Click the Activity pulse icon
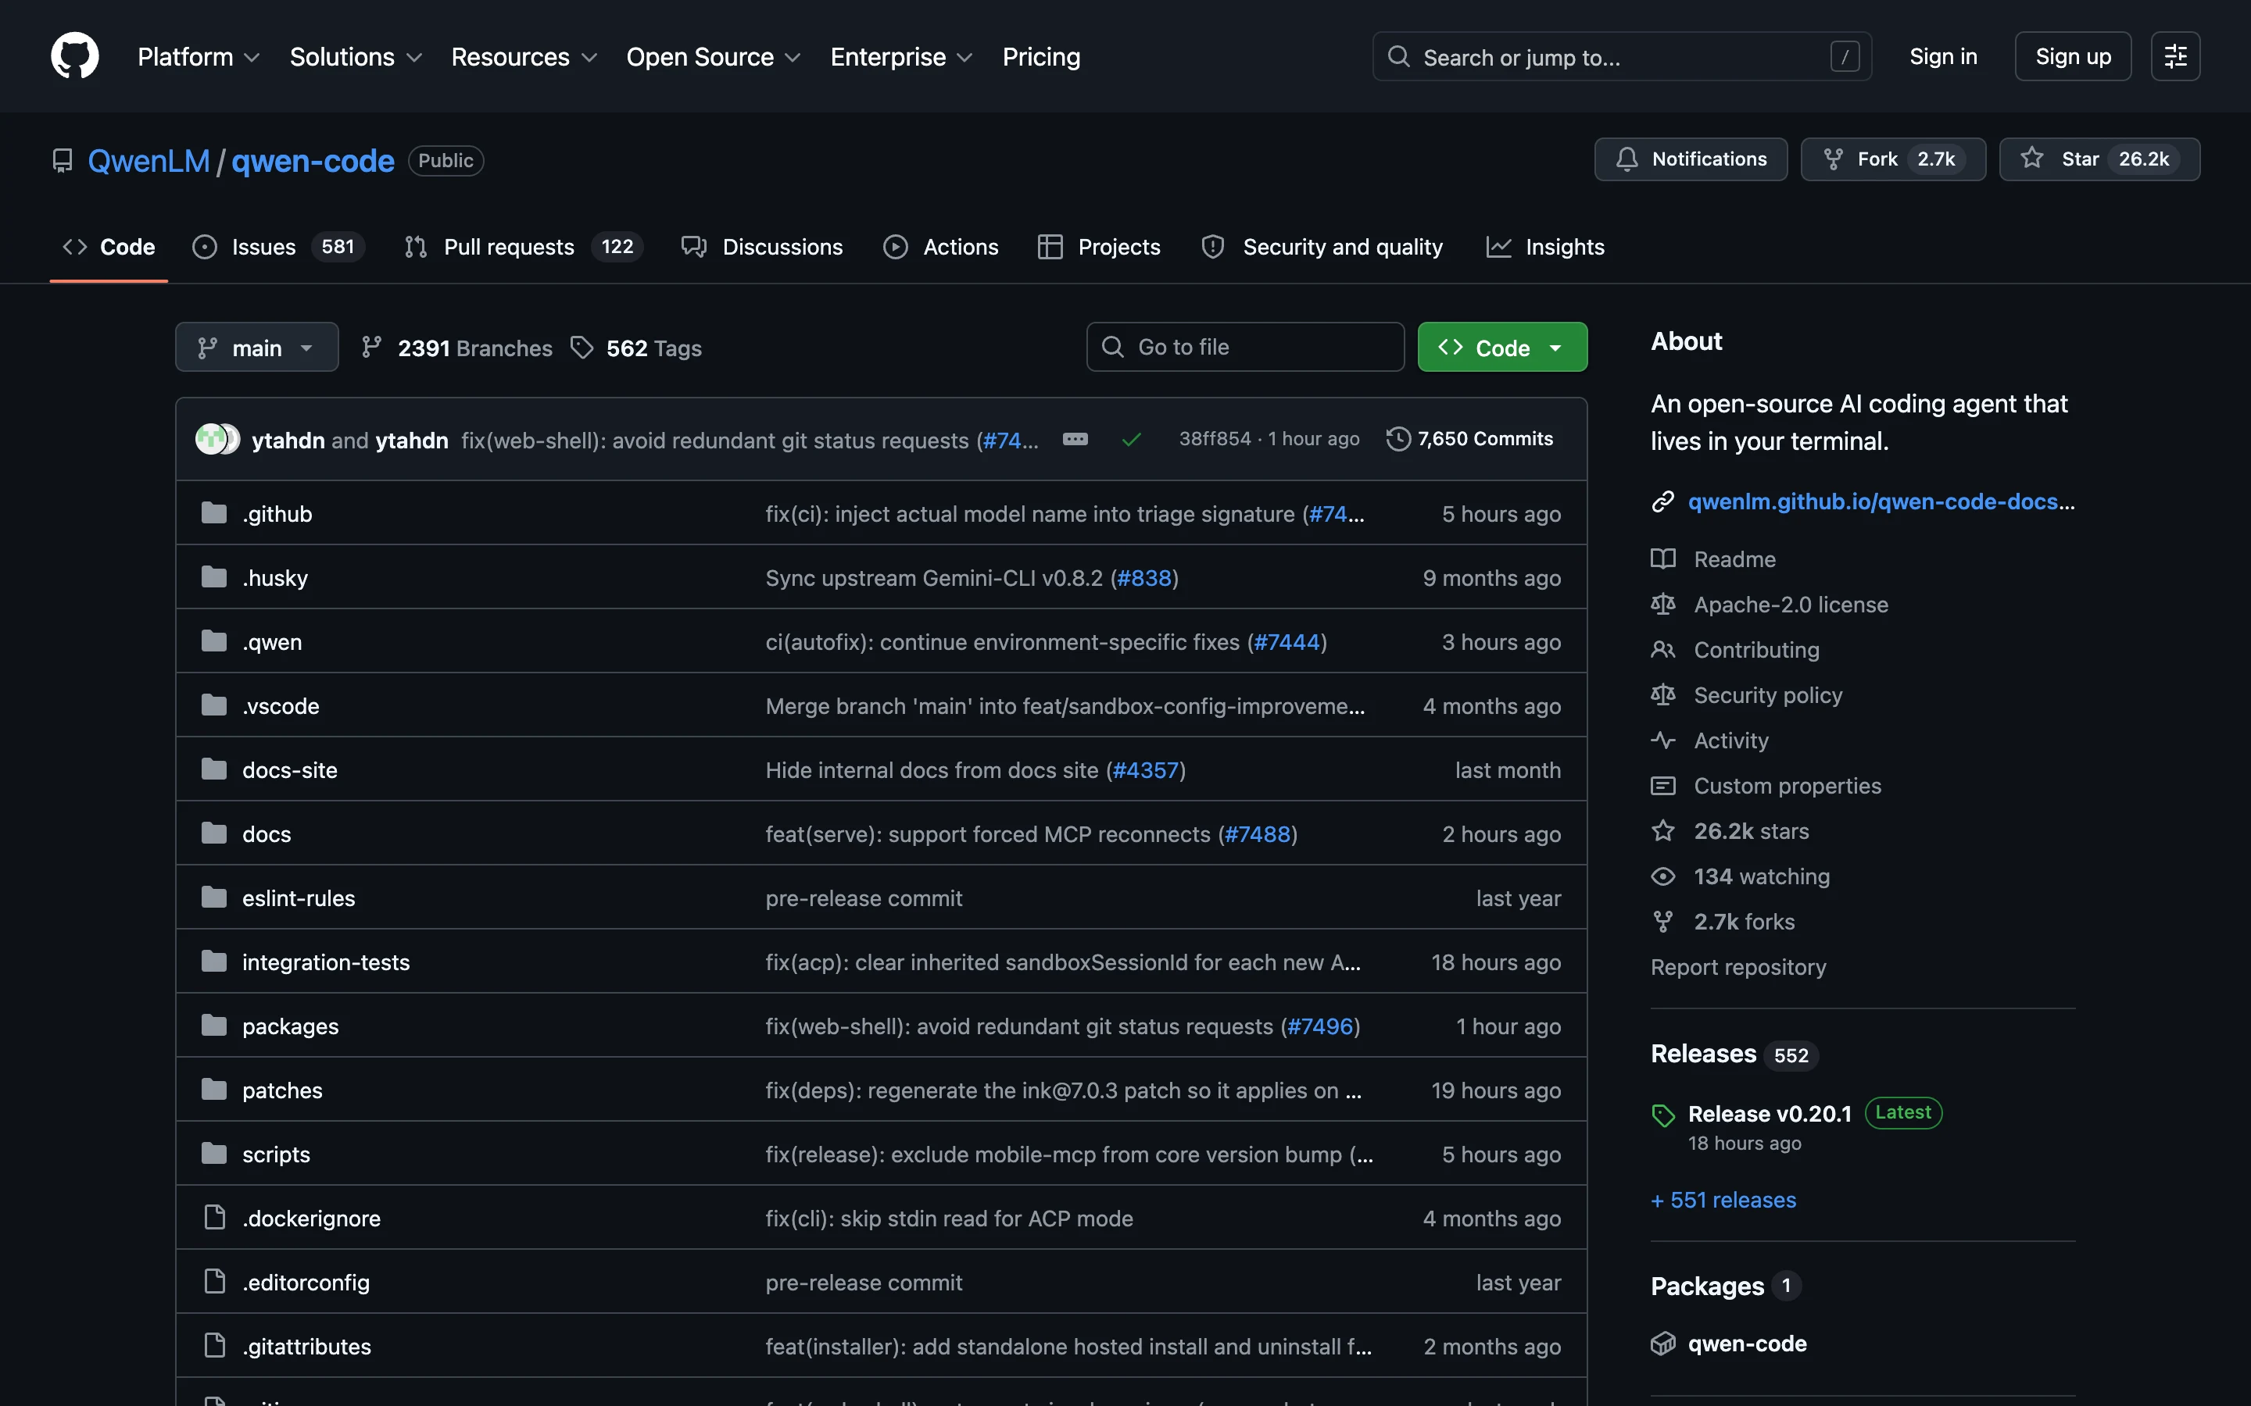 click(x=1663, y=741)
